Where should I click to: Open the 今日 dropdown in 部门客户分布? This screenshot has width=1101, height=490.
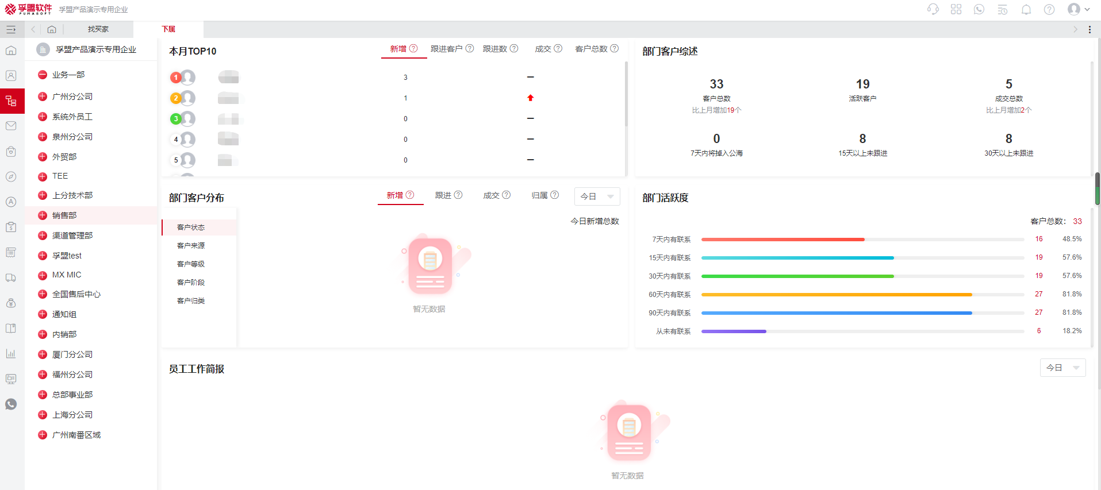coord(597,196)
